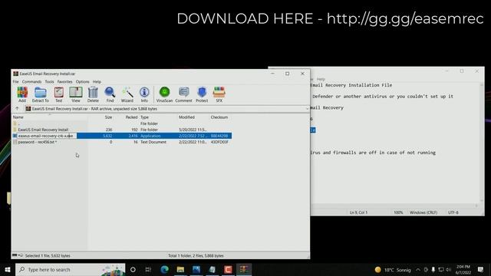Image resolution: width=491 pixels, height=276 pixels.
Task: Open the Commands menu
Action: (31, 82)
